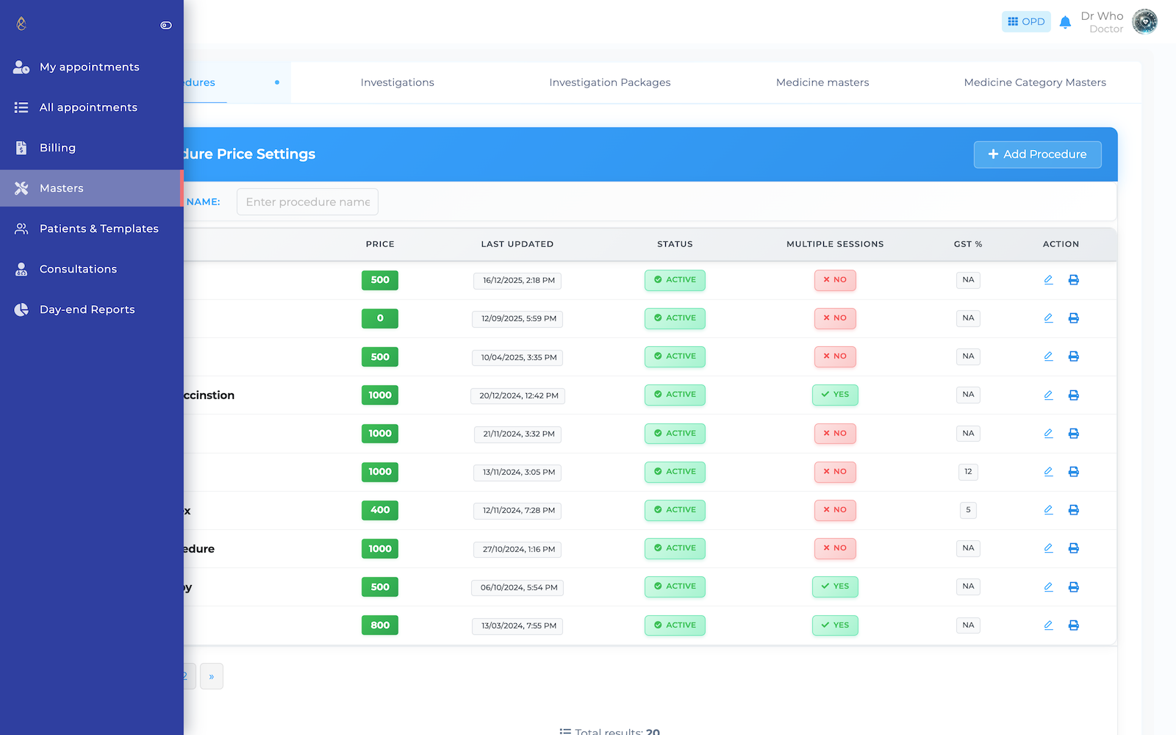Viewport: 1176px width, 735px height.
Task: Collapse the sidebar using the eye toggle
Action: point(165,24)
